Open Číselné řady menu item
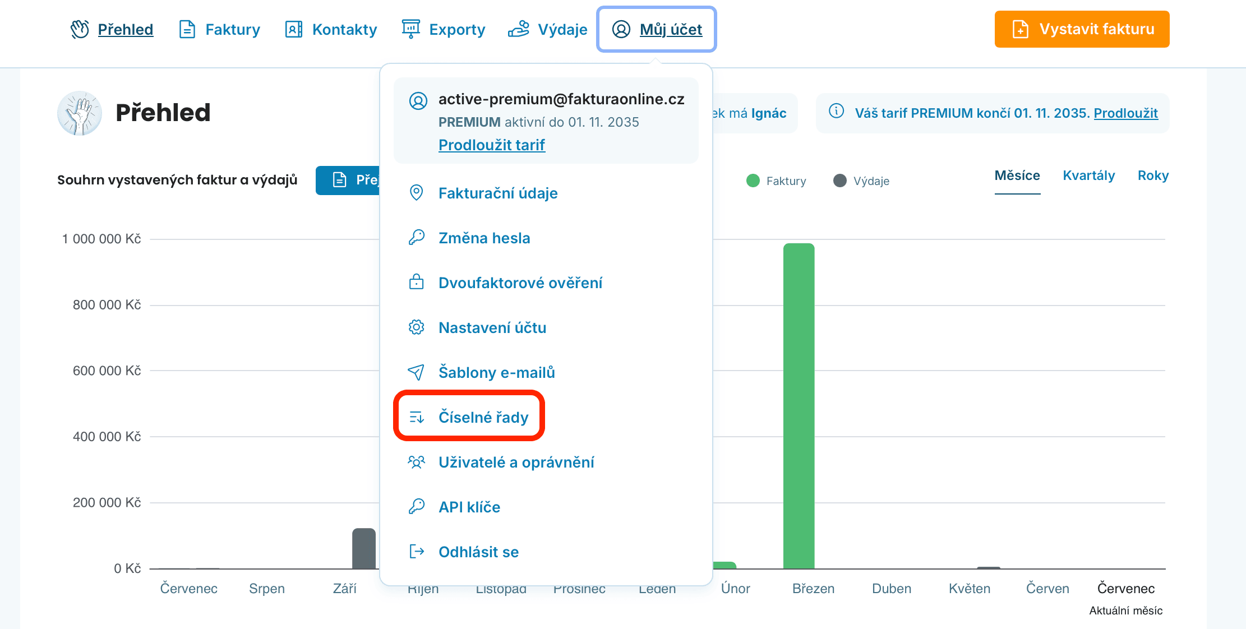 pyautogui.click(x=483, y=417)
